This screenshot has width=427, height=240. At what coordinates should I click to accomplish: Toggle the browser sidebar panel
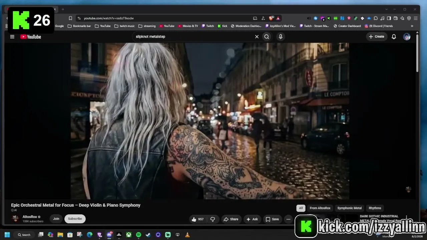(389, 18)
